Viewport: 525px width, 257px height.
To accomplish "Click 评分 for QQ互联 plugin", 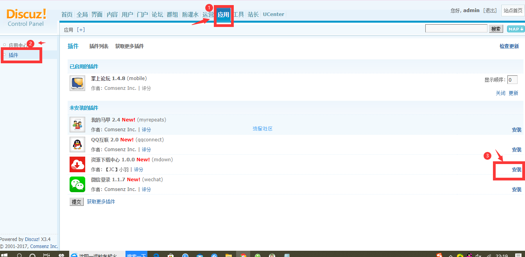I will [146, 150].
